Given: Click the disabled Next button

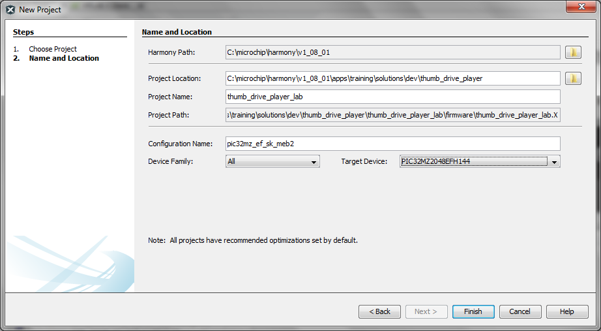Looking at the screenshot, I should tap(426, 311).
